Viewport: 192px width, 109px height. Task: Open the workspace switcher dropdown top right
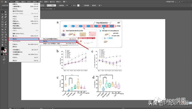tap(171, 2)
